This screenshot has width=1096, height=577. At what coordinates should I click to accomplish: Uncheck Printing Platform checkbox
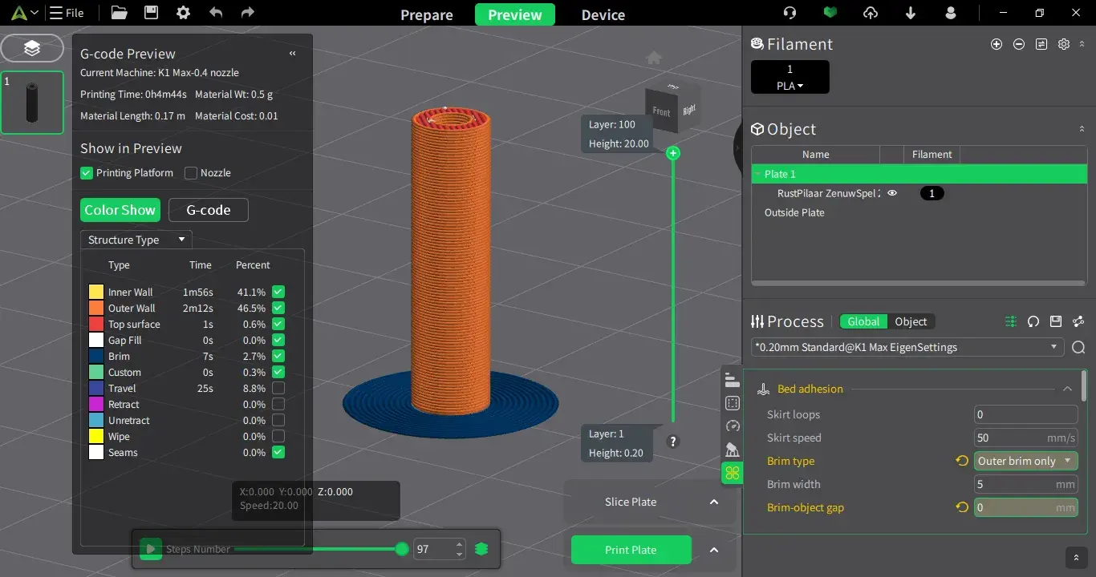click(x=87, y=173)
